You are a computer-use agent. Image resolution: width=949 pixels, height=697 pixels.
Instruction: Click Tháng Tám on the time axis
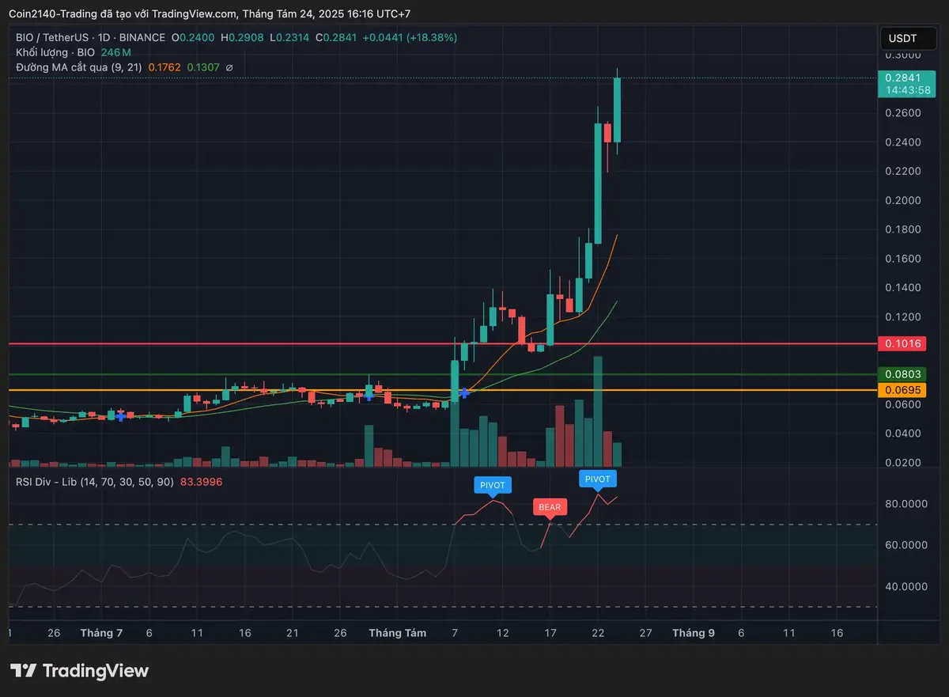click(x=397, y=633)
